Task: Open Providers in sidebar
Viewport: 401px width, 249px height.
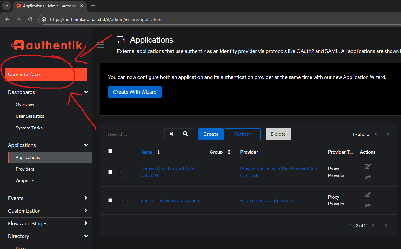Action: pos(25,169)
